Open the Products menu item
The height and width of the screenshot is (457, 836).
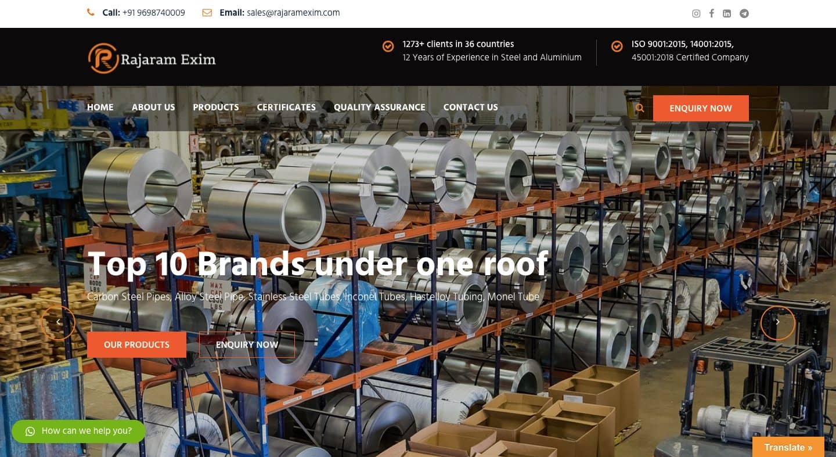pos(216,107)
